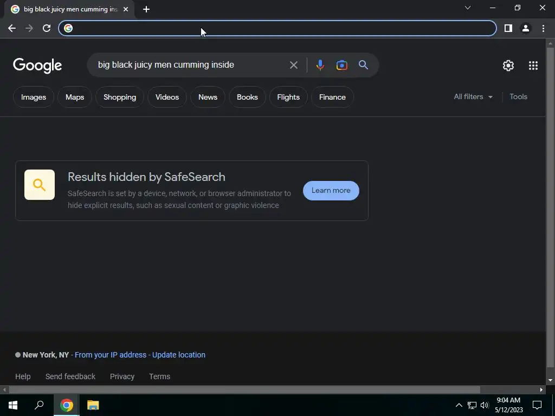
Task: Open the Terms footer link
Action: [x=160, y=376]
